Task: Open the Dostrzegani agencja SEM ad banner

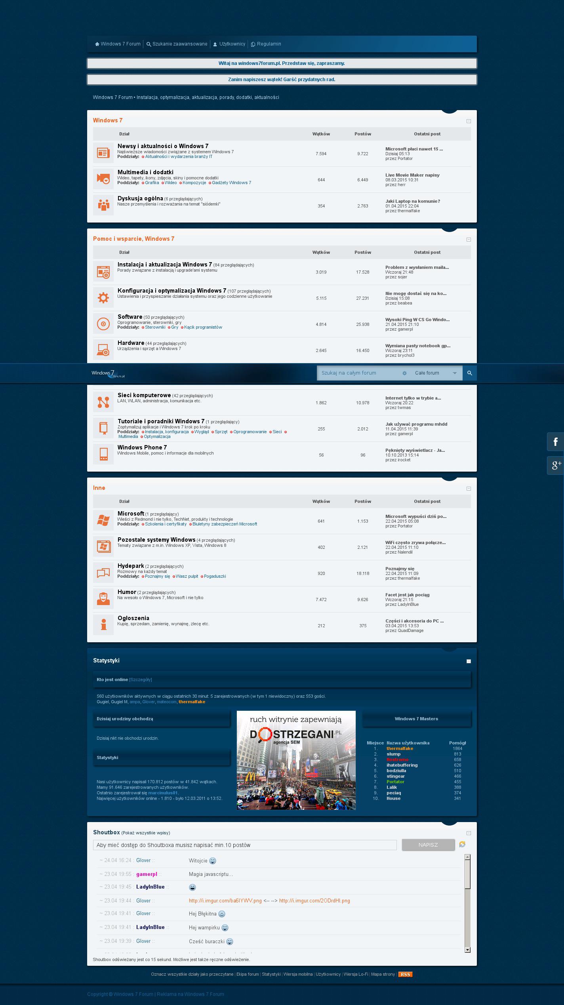Action: click(296, 760)
